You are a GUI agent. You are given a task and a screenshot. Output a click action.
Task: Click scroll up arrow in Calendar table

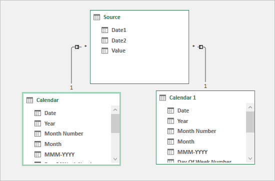[x=115, y=110]
